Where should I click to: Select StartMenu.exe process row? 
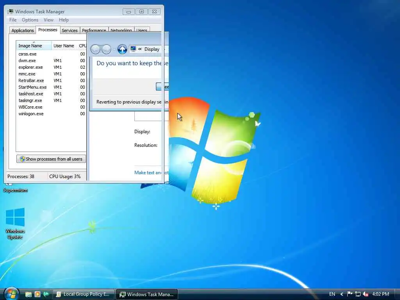pos(52,87)
